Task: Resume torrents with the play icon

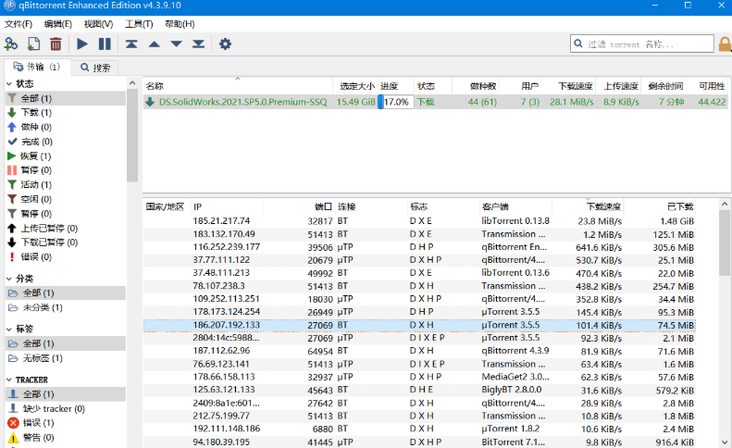Action: click(x=82, y=44)
